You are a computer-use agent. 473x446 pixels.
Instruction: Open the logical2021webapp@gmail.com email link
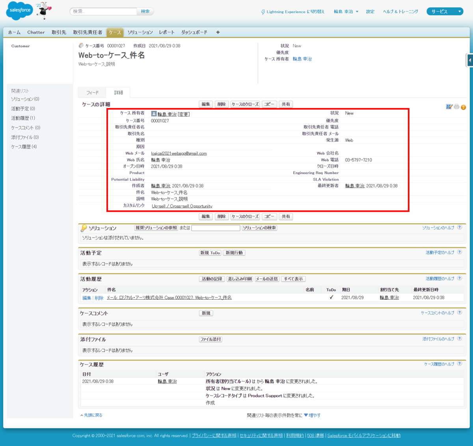click(x=179, y=153)
